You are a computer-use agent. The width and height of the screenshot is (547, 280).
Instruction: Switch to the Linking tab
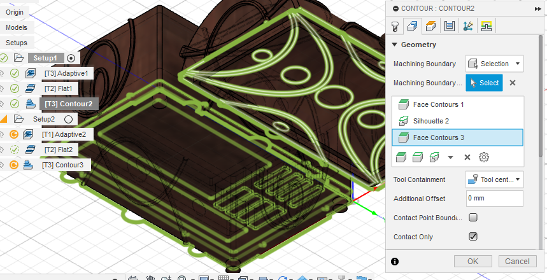point(468,27)
